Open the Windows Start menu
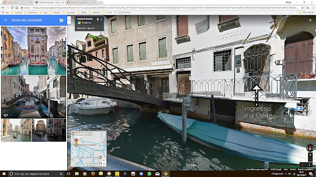 (x=4, y=174)
